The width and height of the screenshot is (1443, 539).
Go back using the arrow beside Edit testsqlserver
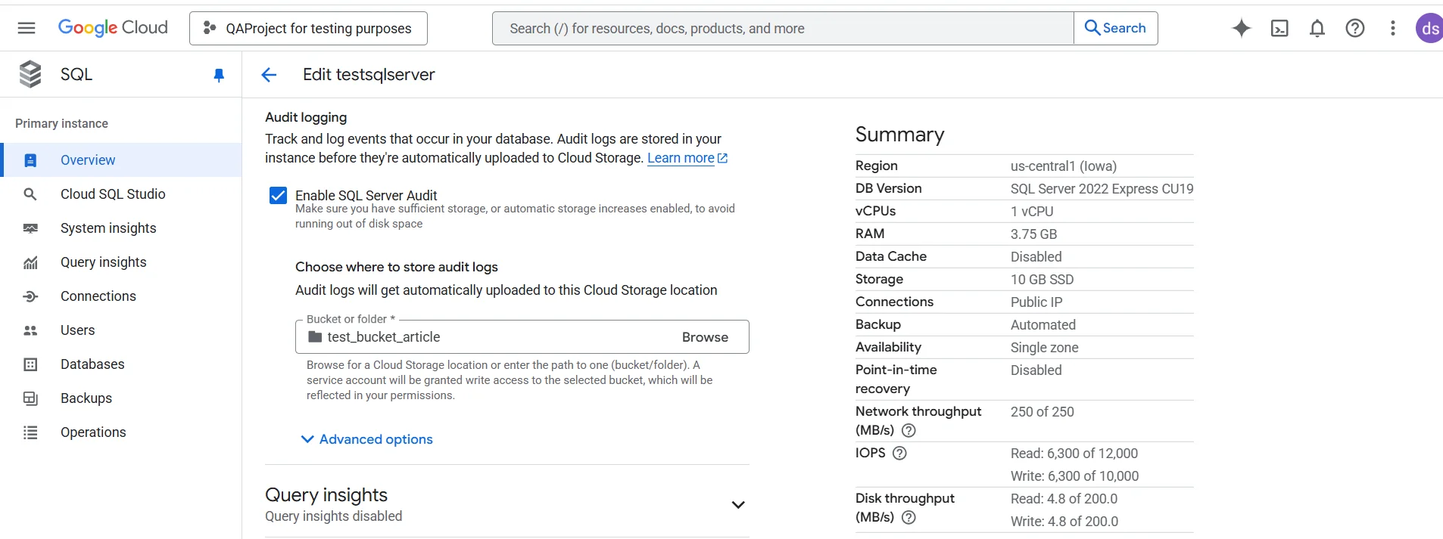point(269,75)
